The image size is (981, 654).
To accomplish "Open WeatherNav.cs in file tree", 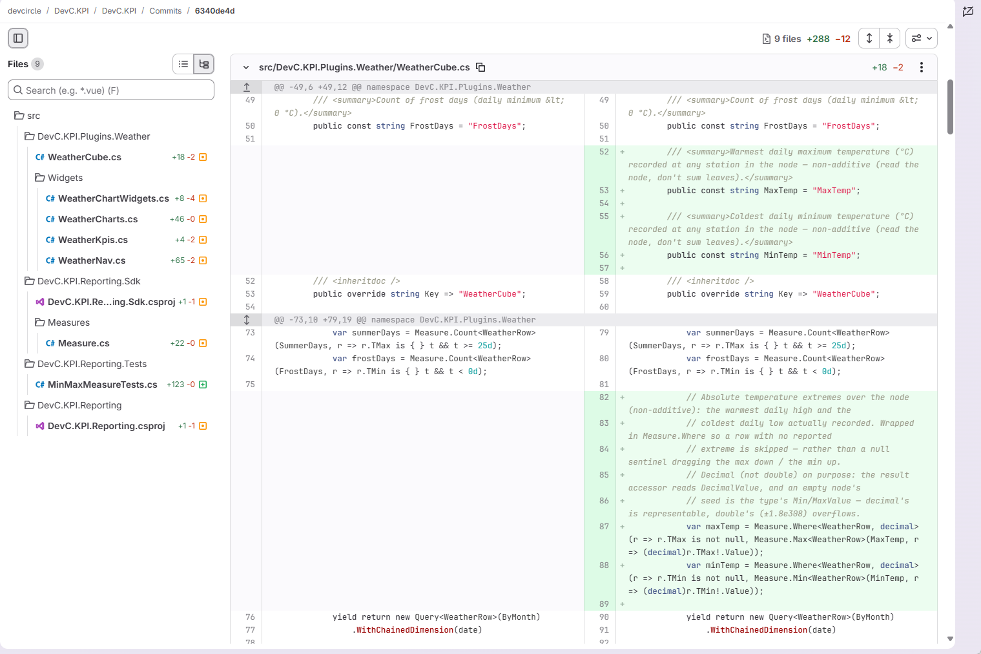I will click(x=92, y=260).
